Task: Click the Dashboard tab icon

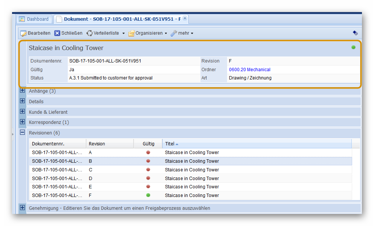Action: point(22,19)
